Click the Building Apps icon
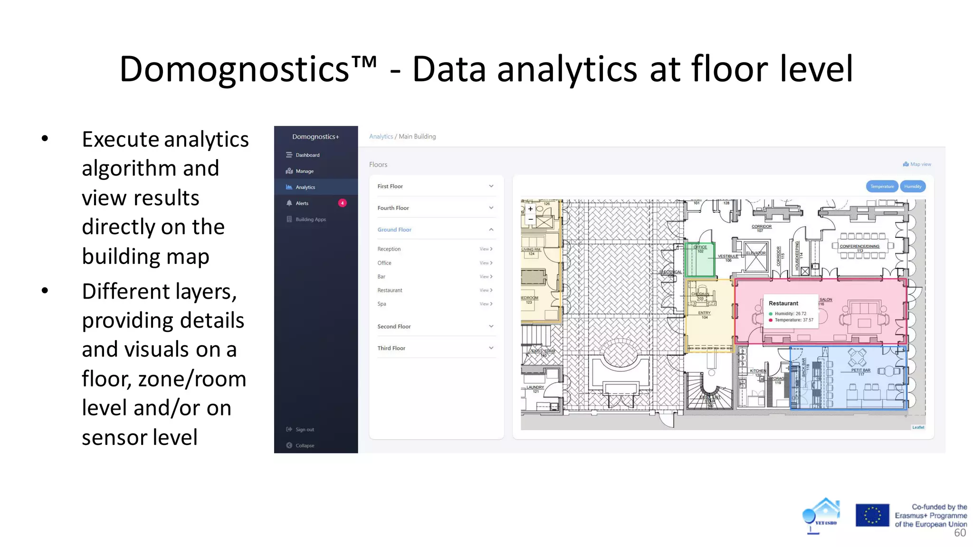Viewport: 973px width, 547px height. pyautogui.click(x=289, y=219)
